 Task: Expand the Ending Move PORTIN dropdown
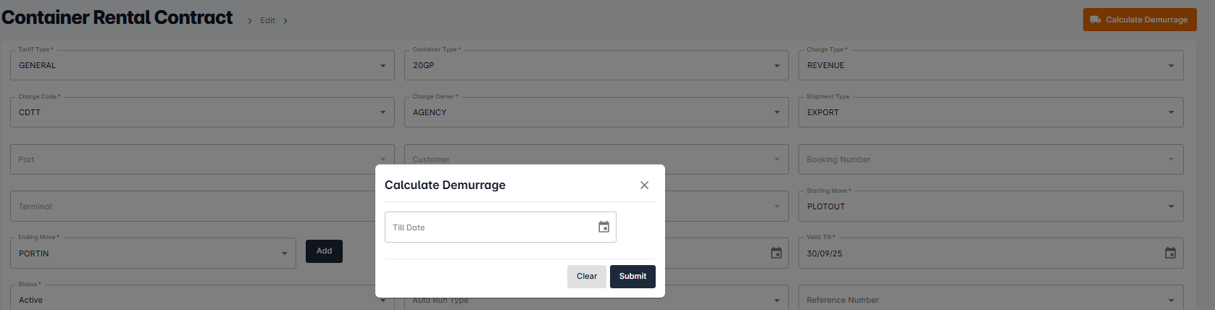pyautogui.click(x=153, y=254)
